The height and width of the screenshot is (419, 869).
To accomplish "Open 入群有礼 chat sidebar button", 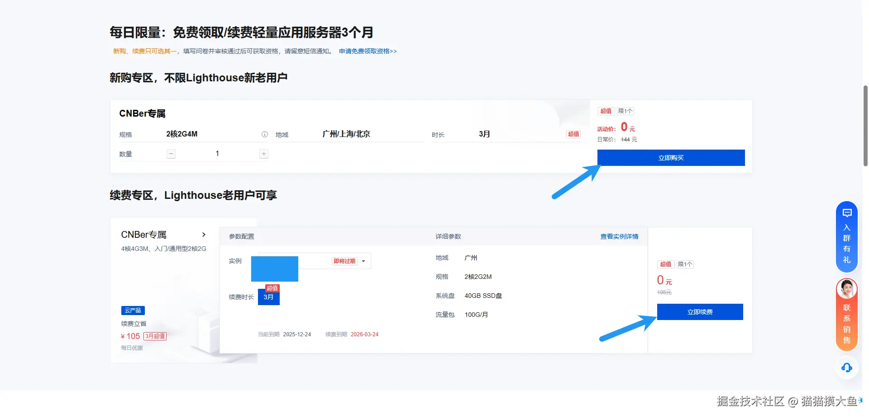I will pos(846,236).
